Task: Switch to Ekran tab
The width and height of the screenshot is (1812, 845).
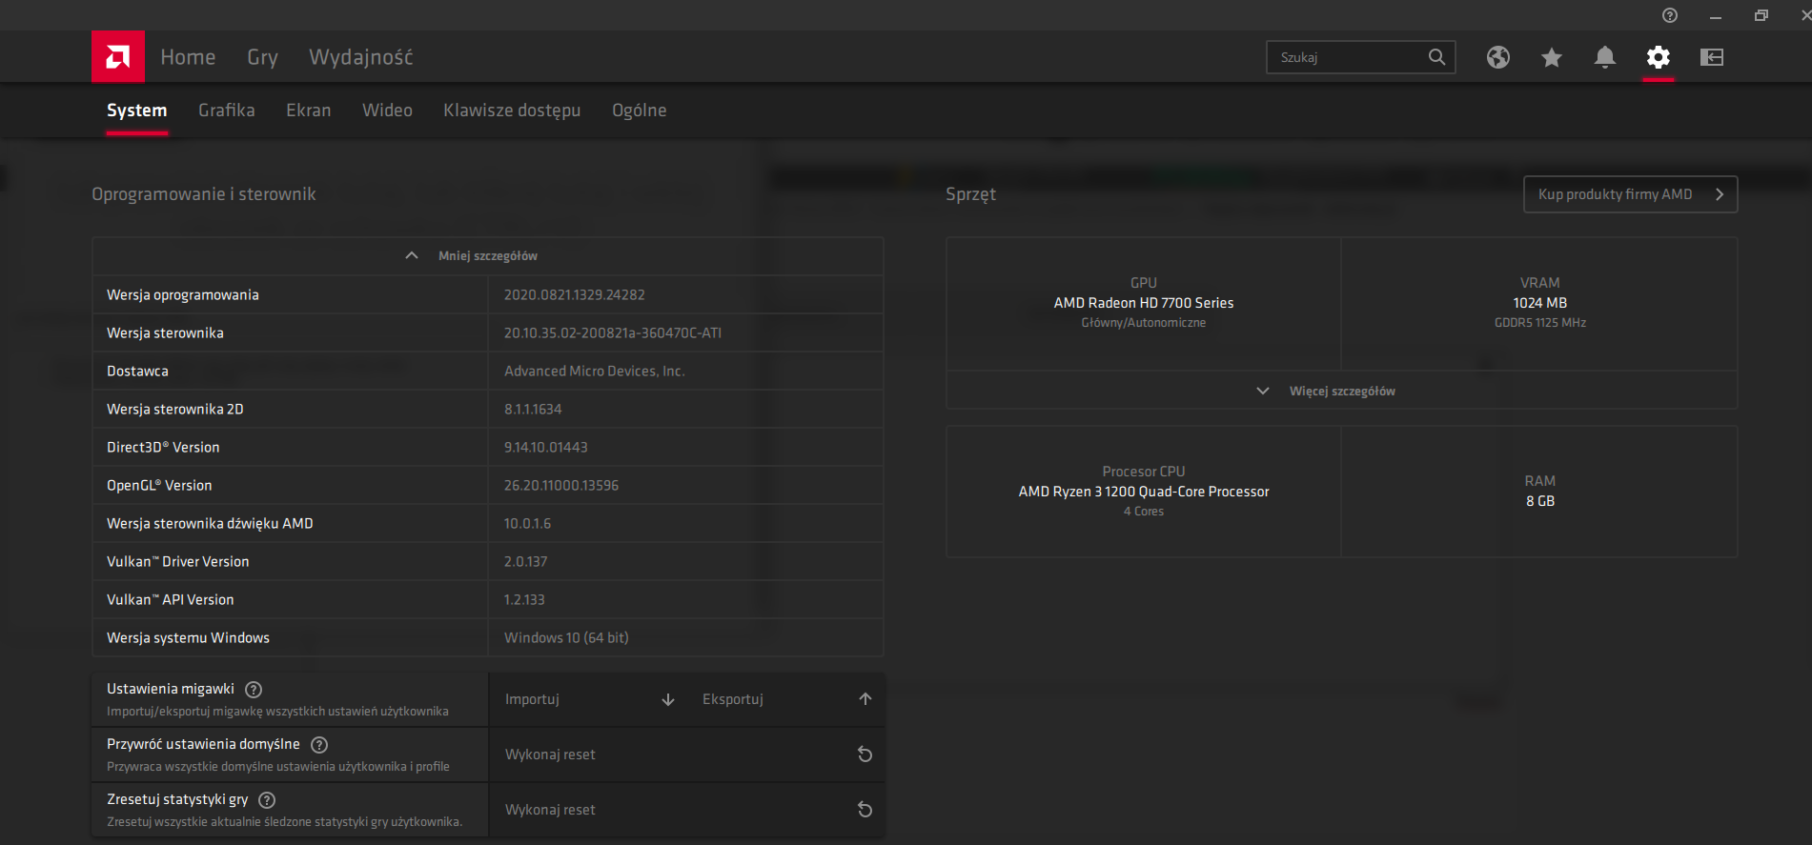Action: point(309,111)
